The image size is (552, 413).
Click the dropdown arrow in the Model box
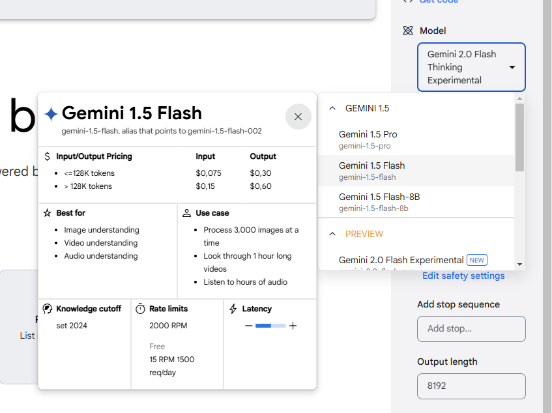(512, 67)
